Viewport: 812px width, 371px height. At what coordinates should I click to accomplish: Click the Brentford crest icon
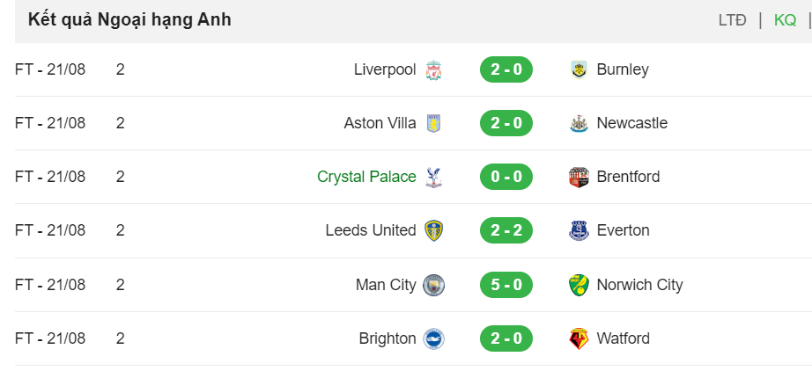click(x=579, y=178)
